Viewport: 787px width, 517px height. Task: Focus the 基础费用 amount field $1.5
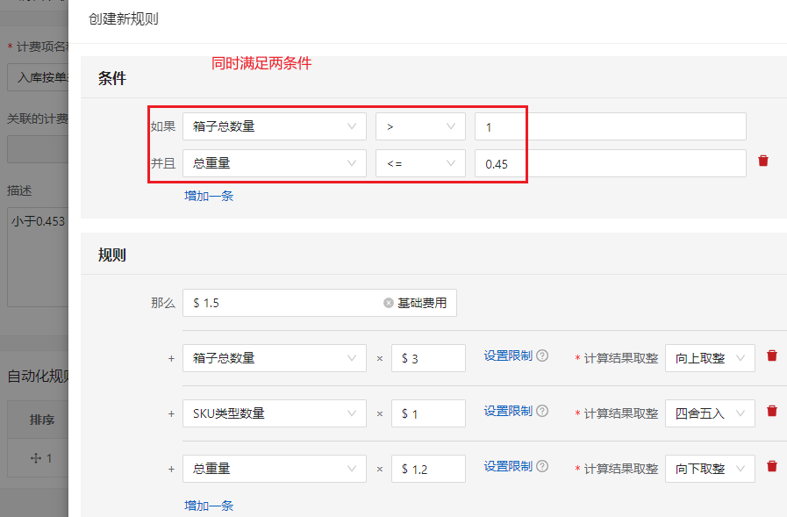point(319,303)
